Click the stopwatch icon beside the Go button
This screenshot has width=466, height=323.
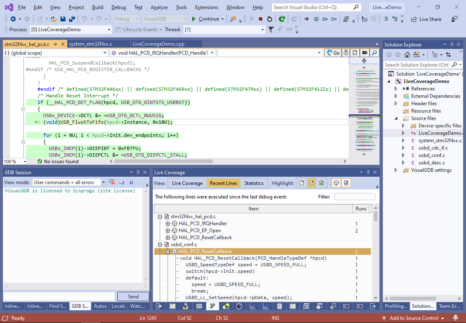pos(346,53)
